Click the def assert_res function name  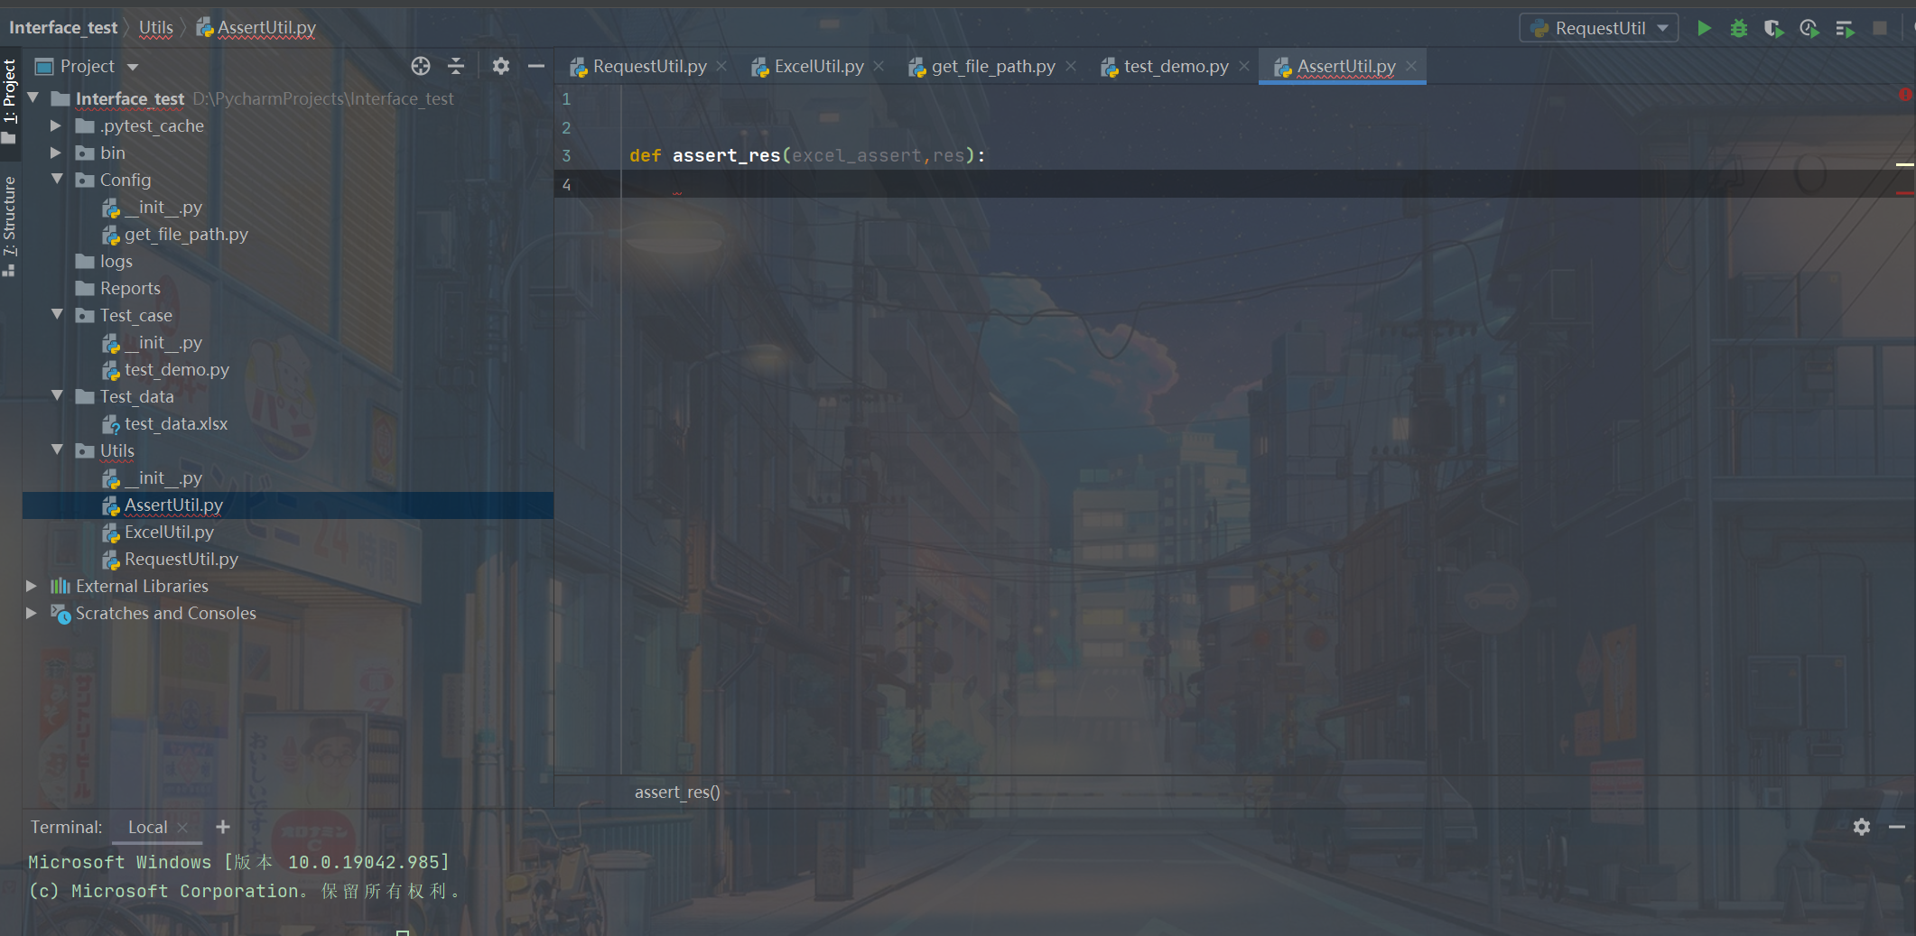pyautogui.click(x=726, y=155)
